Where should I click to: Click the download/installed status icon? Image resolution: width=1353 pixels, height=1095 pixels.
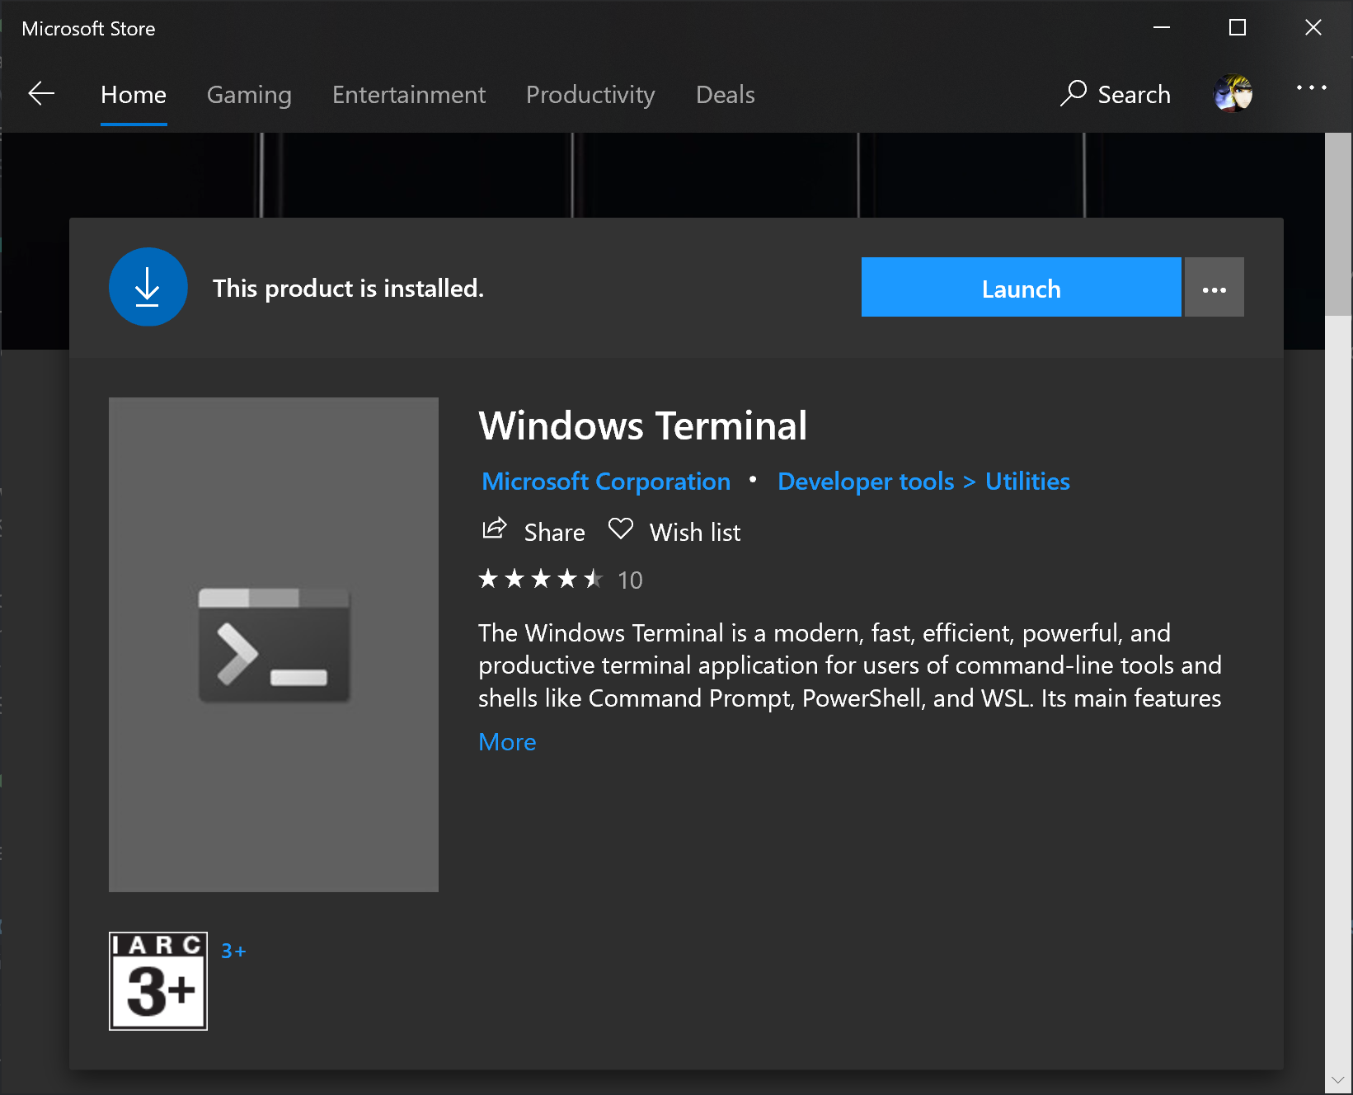(x=148, y=287)
